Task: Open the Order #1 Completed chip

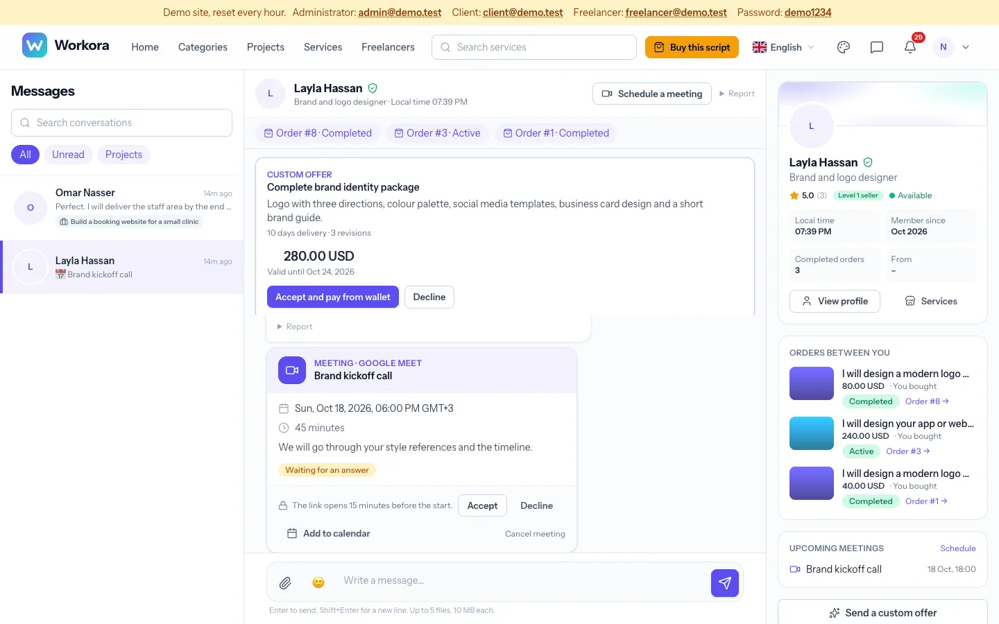Action: click(x=556, y=133)
